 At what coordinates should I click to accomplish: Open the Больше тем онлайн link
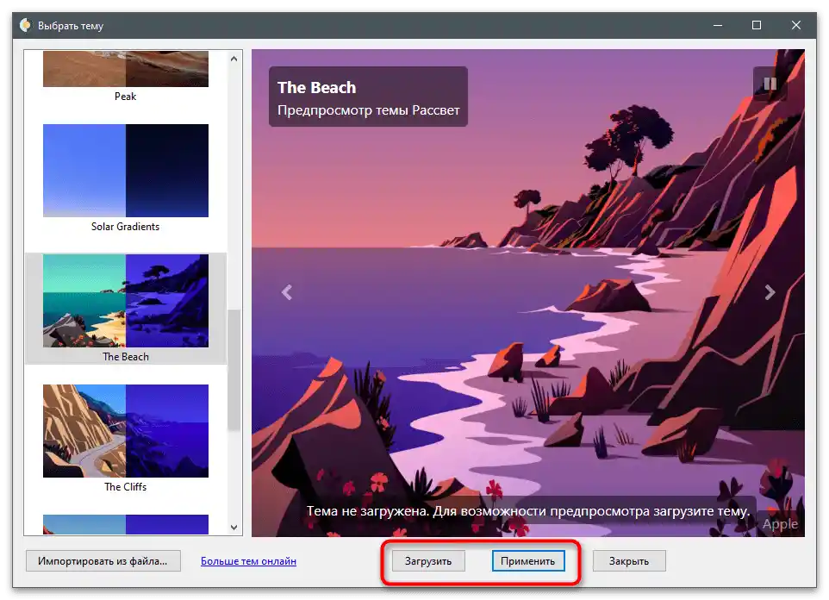(248, 561)
